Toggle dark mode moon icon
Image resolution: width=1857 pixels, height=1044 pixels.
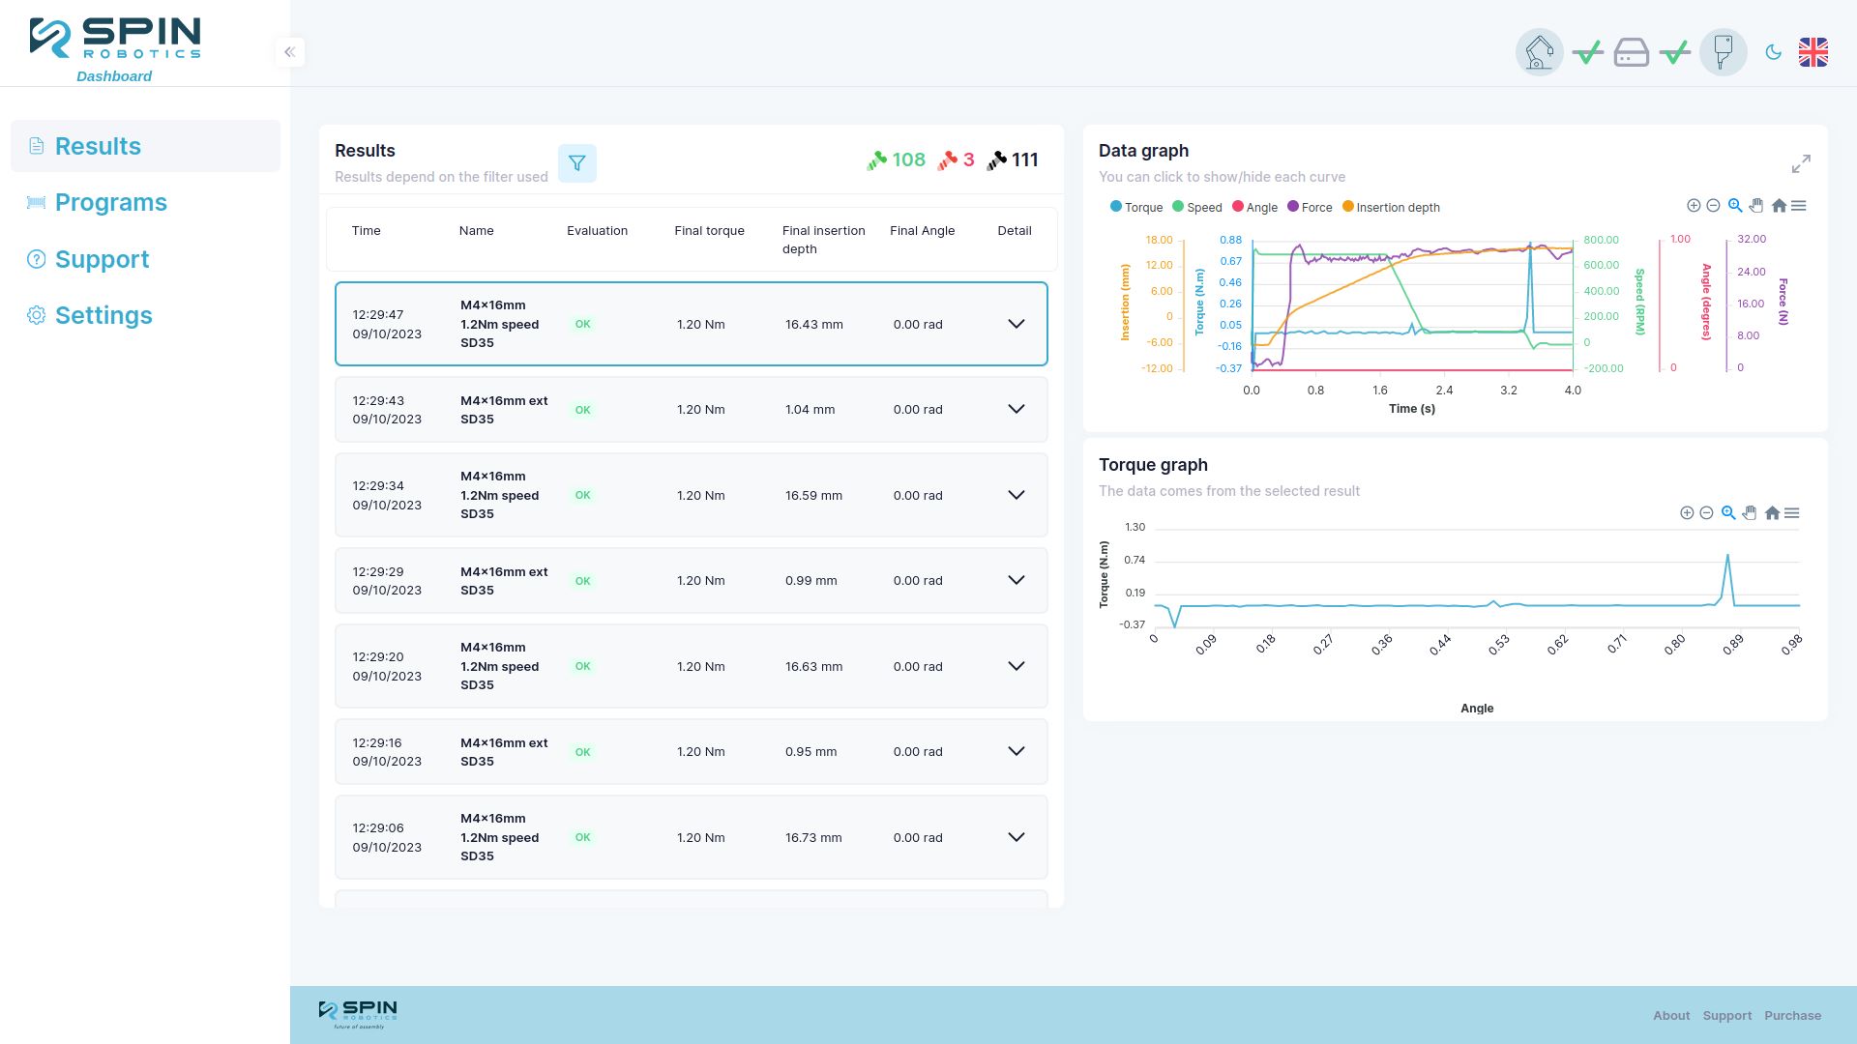coord(1773,52)
